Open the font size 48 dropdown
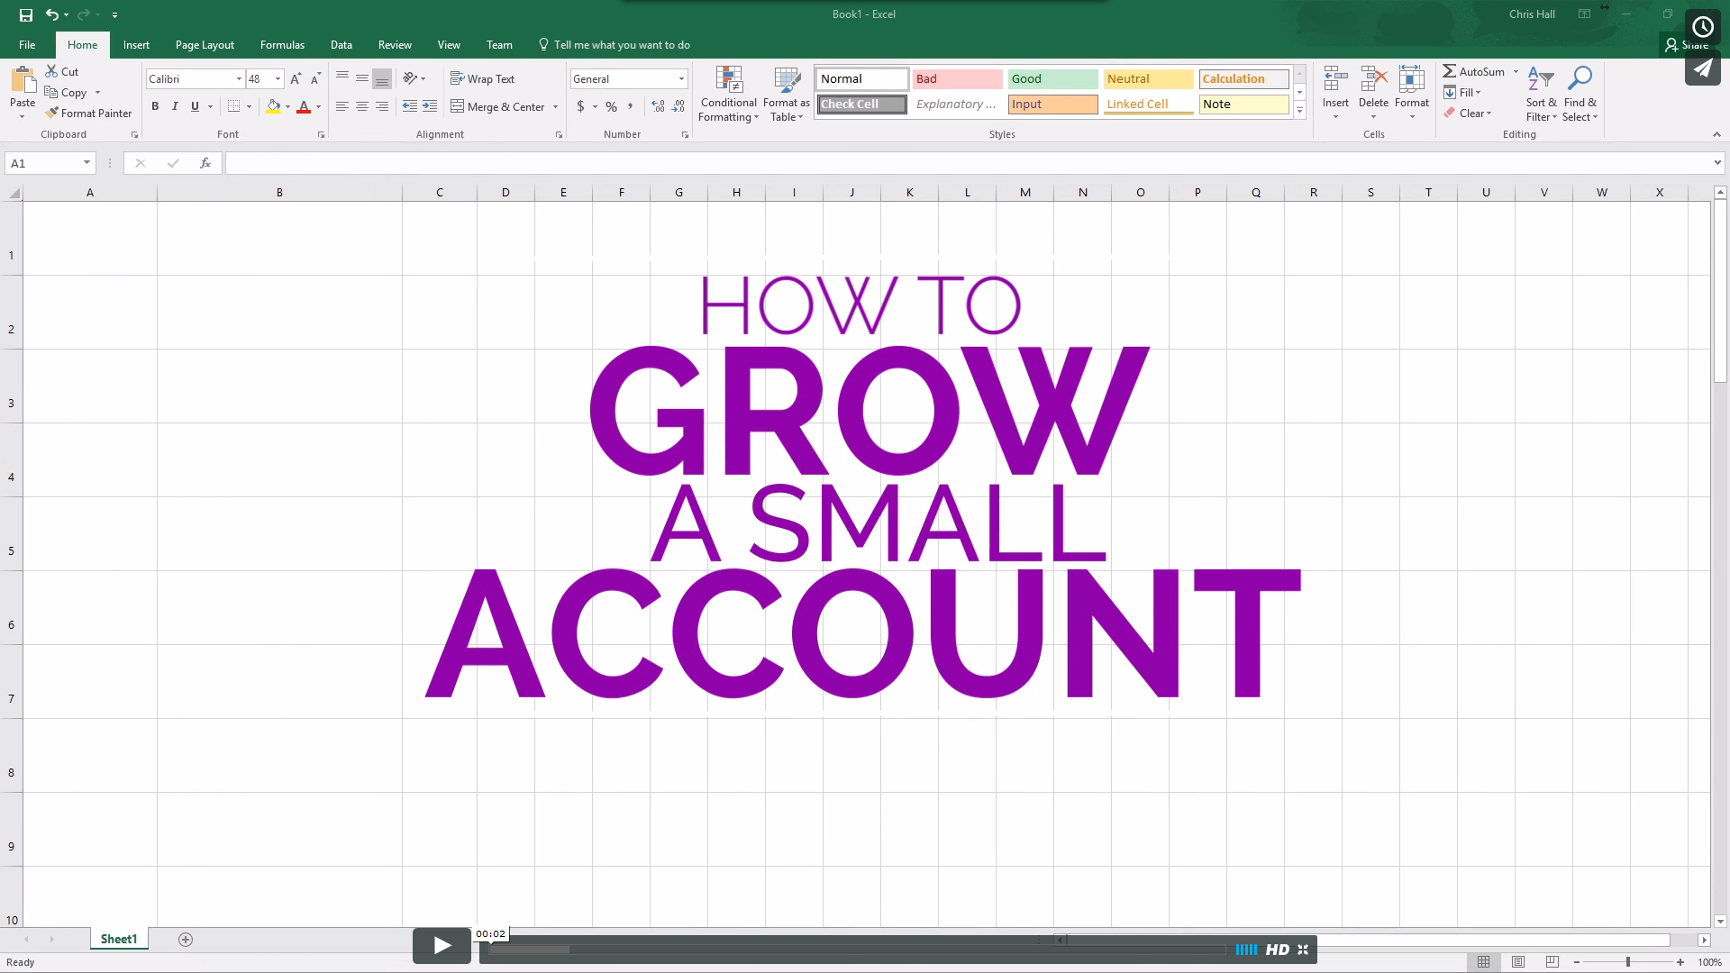The image size is (1730, 973). click(x=278, y=79)
